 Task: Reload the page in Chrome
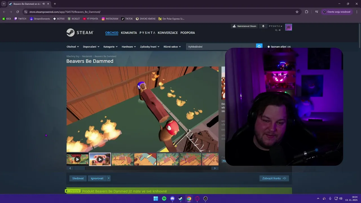[17, 12]
